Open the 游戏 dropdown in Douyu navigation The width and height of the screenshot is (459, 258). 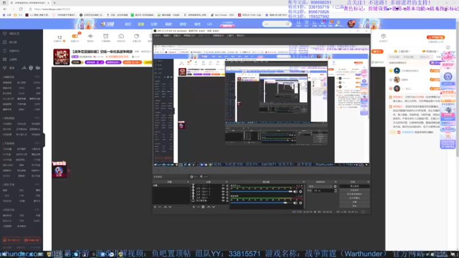point(183,24)
